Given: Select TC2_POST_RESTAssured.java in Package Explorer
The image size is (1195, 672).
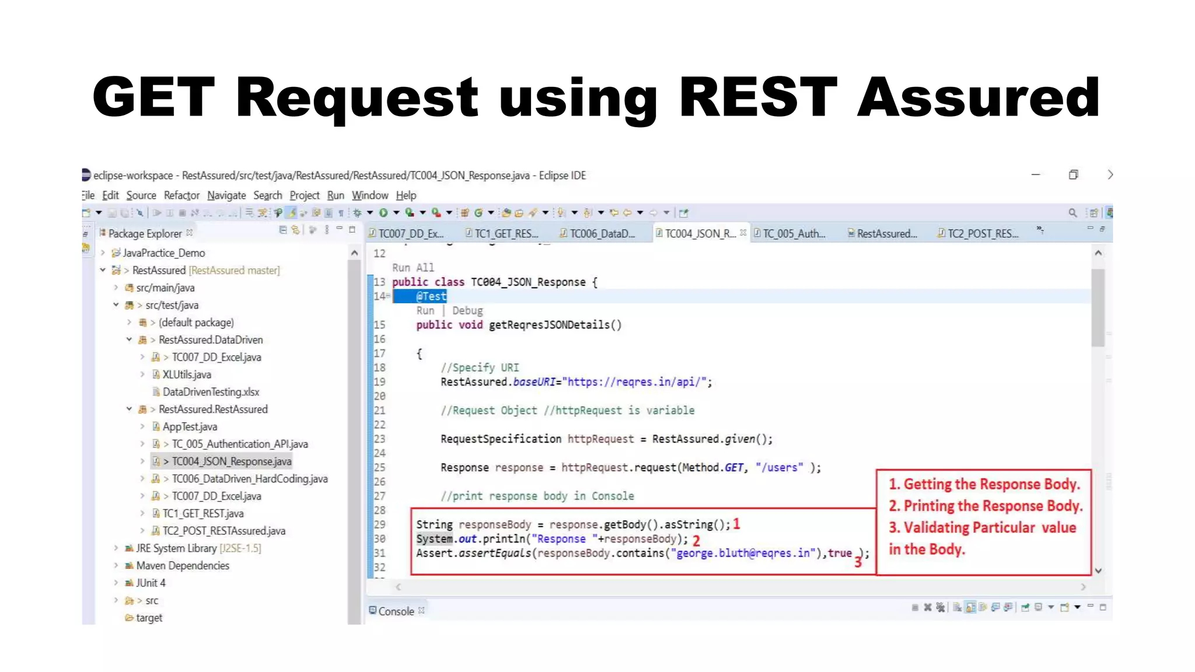Looking at the screenshot, I should click(223, 531).
